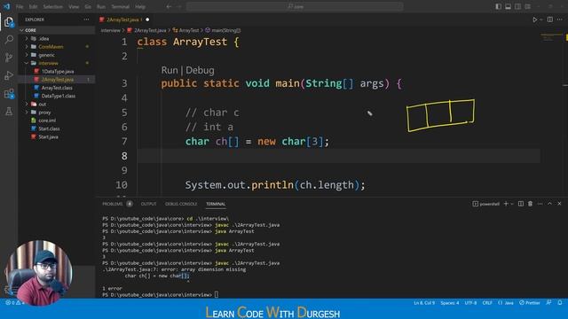Image resolution: width=568 pixels, height=319 pixels.
Task: Open terminal panel more actions ellipsis
Action: [540, 204]
